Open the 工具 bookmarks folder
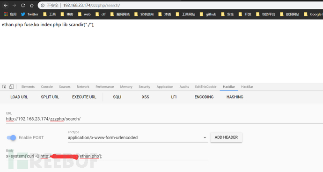Screen dimensions: 323x172 tap(50, 14)
